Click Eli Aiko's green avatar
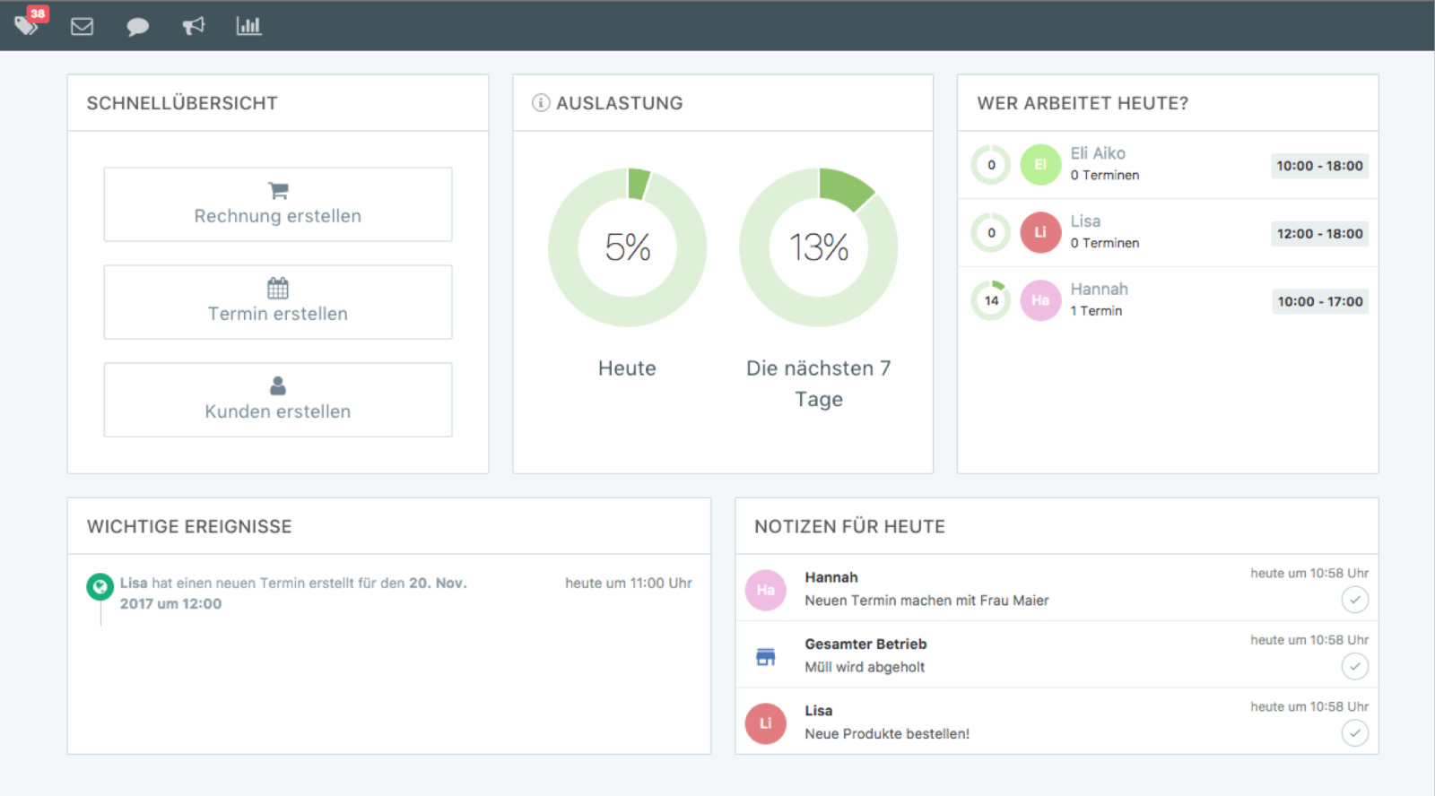Viewport: 1435px width, 796px height. coord(1040,165)
